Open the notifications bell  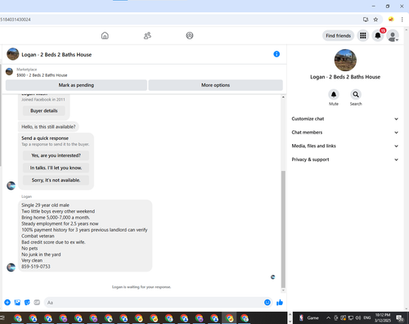click(378, 35)
